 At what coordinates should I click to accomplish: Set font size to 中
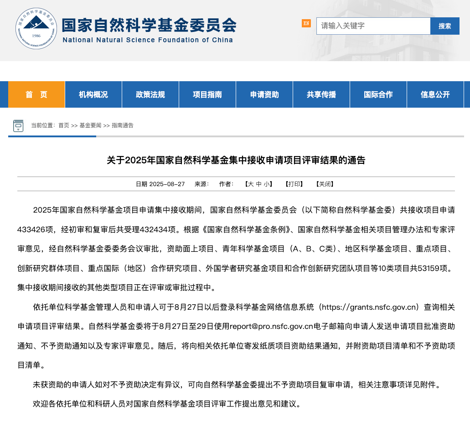[258, 184]
